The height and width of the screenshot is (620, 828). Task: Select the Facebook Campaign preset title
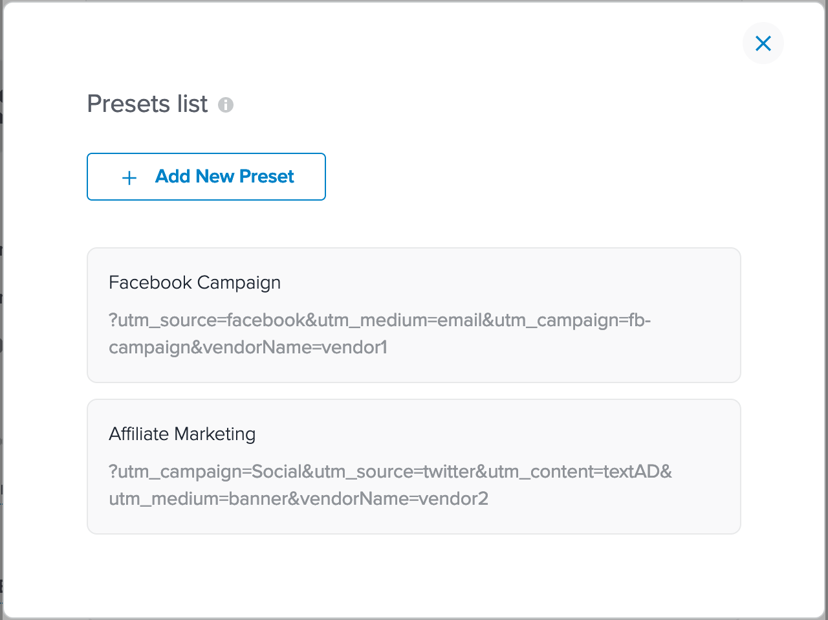(x=195, y=282)
